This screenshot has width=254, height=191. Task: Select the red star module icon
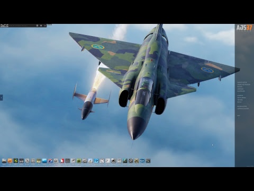(x=62, y=161)
